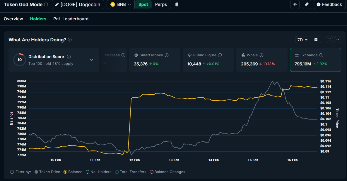Expand the chart to fullscreen
The height and width of the screenshot is (181, 347).
[329, 39]
